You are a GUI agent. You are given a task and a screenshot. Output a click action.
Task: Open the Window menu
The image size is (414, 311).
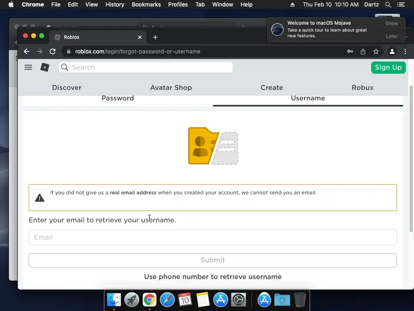(x=223, y=4)
